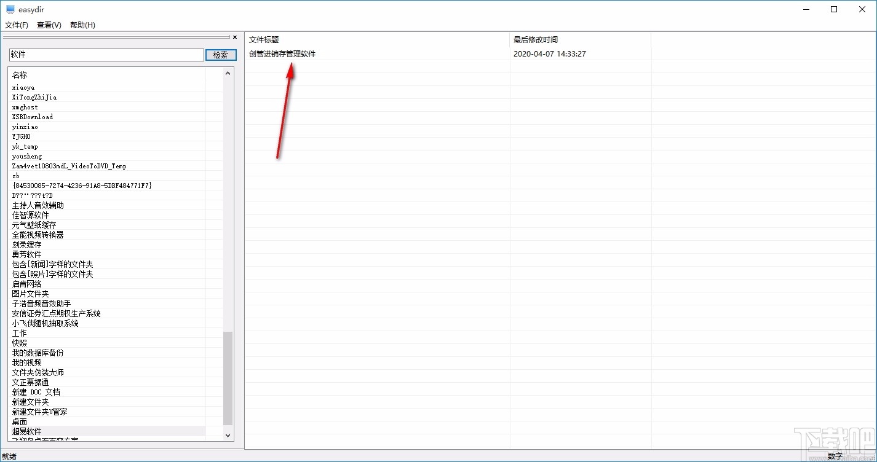
Task: Click the 最后修改时间 column header
Action: click(x=580, y=40)
